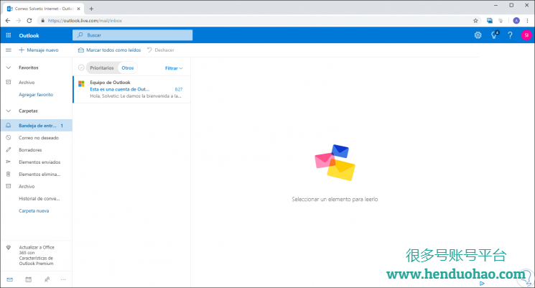Open the Filtrar dropdown
This screenshot has width=535, height=288.
pos(174,68)
